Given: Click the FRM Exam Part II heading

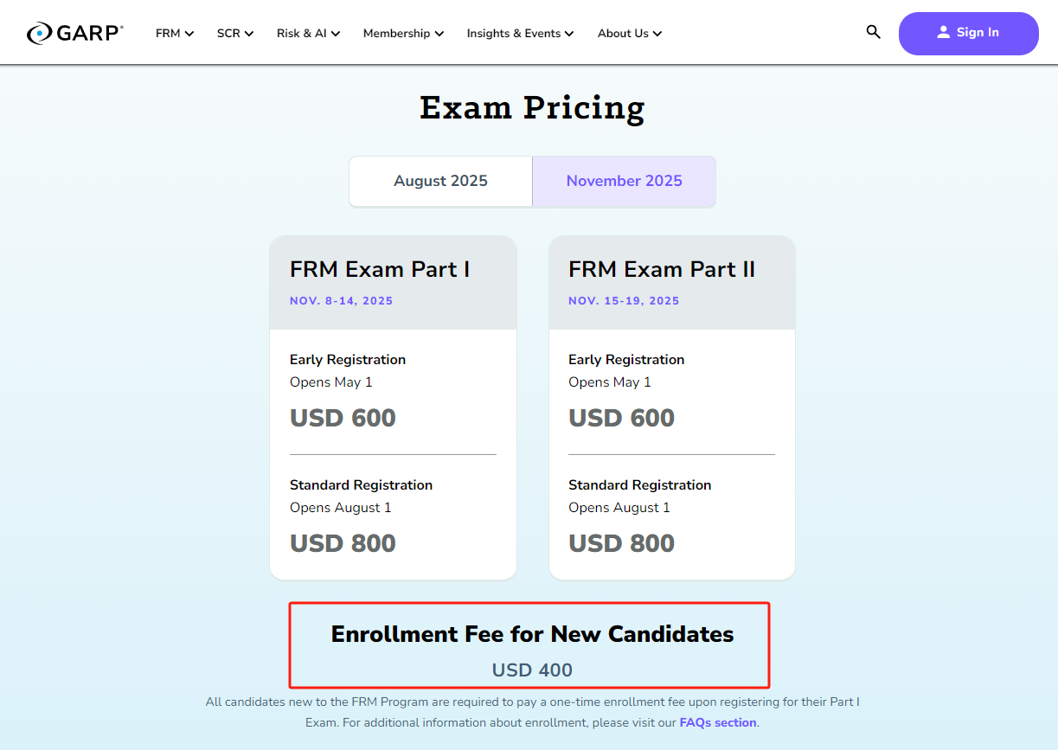Looking at the screenshot, I should [x=662, y=269].
